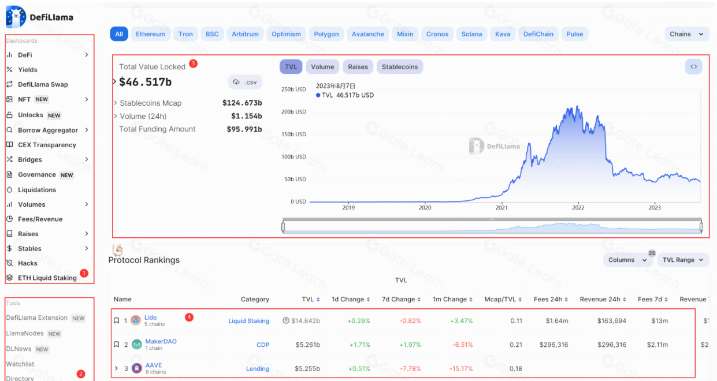Bookmark the MakerDAO protocol row

(x=116, y=345)
